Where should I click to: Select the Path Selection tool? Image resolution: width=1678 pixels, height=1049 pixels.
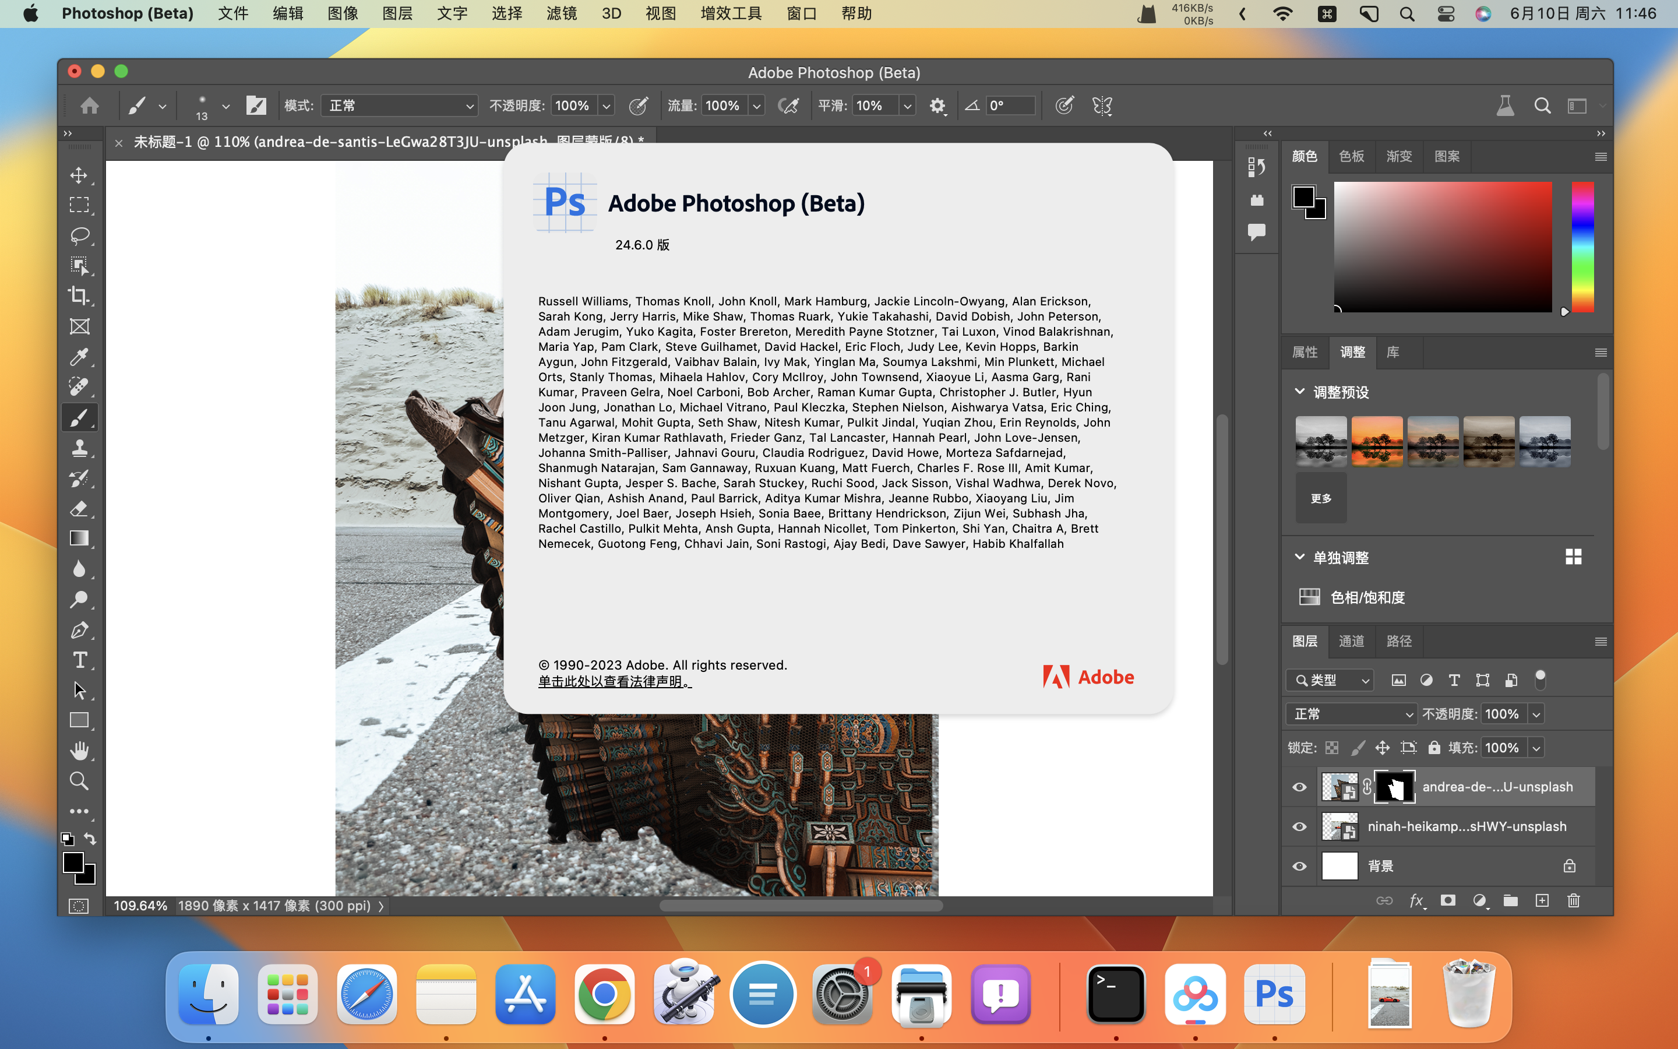point(79,691)
